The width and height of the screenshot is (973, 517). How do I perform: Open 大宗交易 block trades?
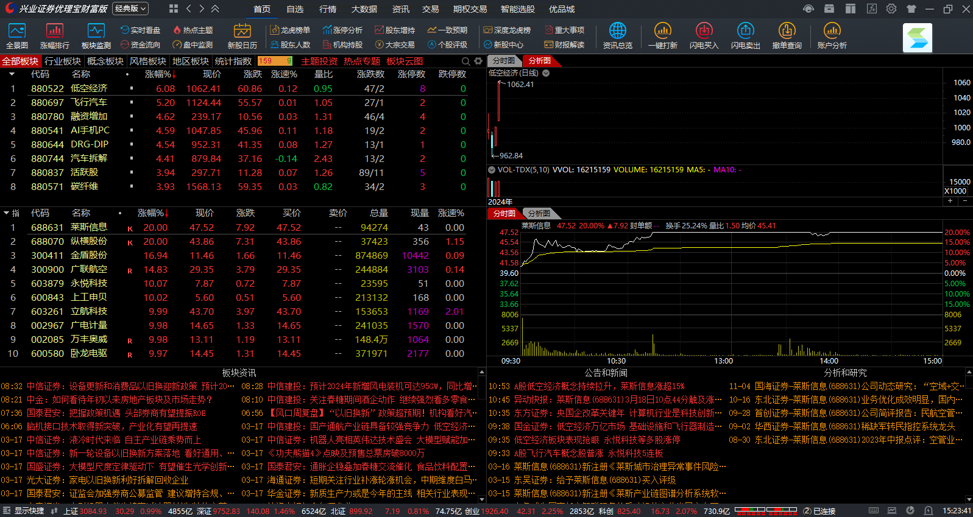click(x=395, y=44)
